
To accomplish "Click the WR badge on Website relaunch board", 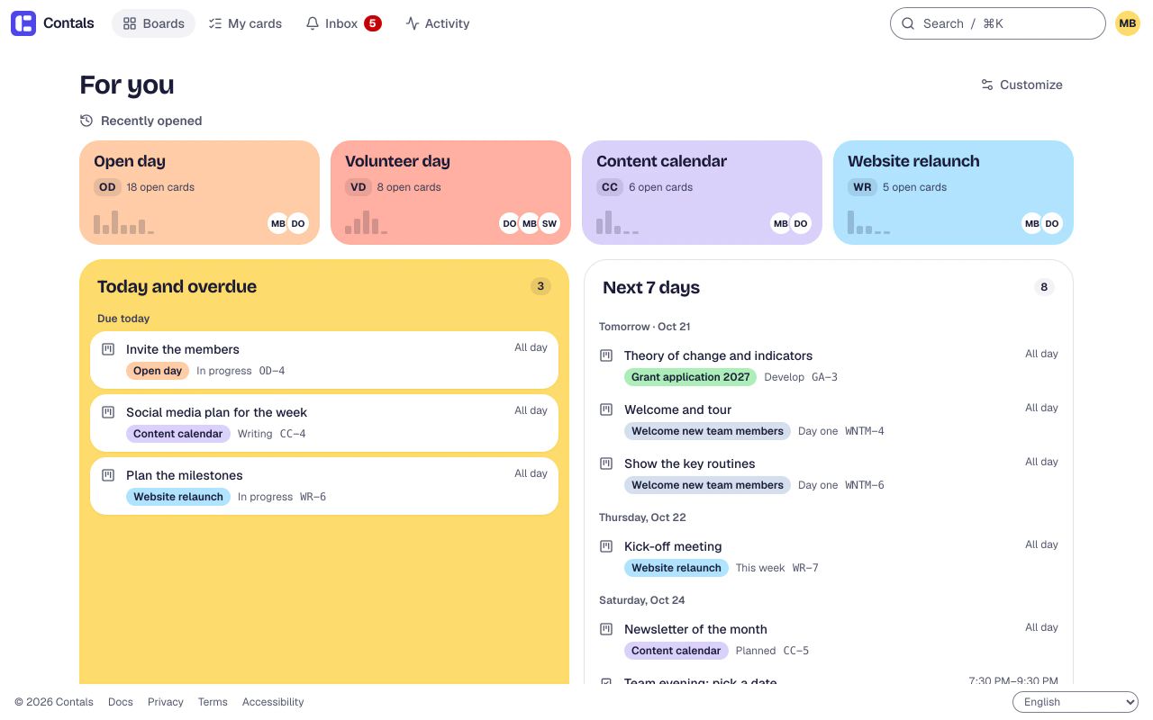I will pyautogui.click(x=862, y=187).
